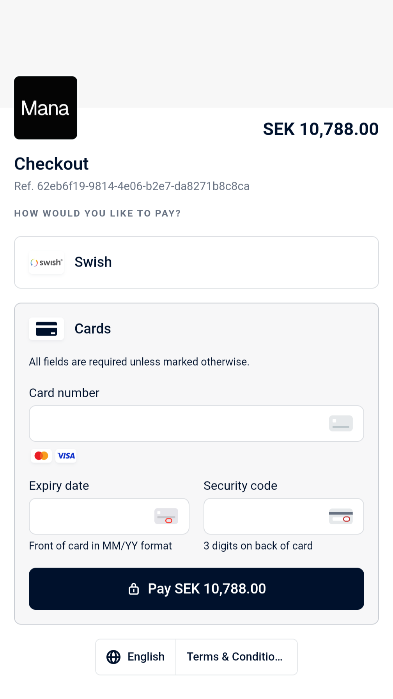Click the SEK 10,788.00 total at top
393x699 pixels.
click(x=320, y=129)
